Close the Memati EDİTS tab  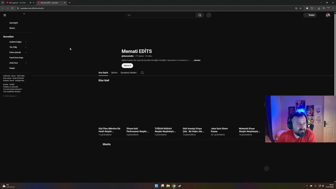[65, 3]
